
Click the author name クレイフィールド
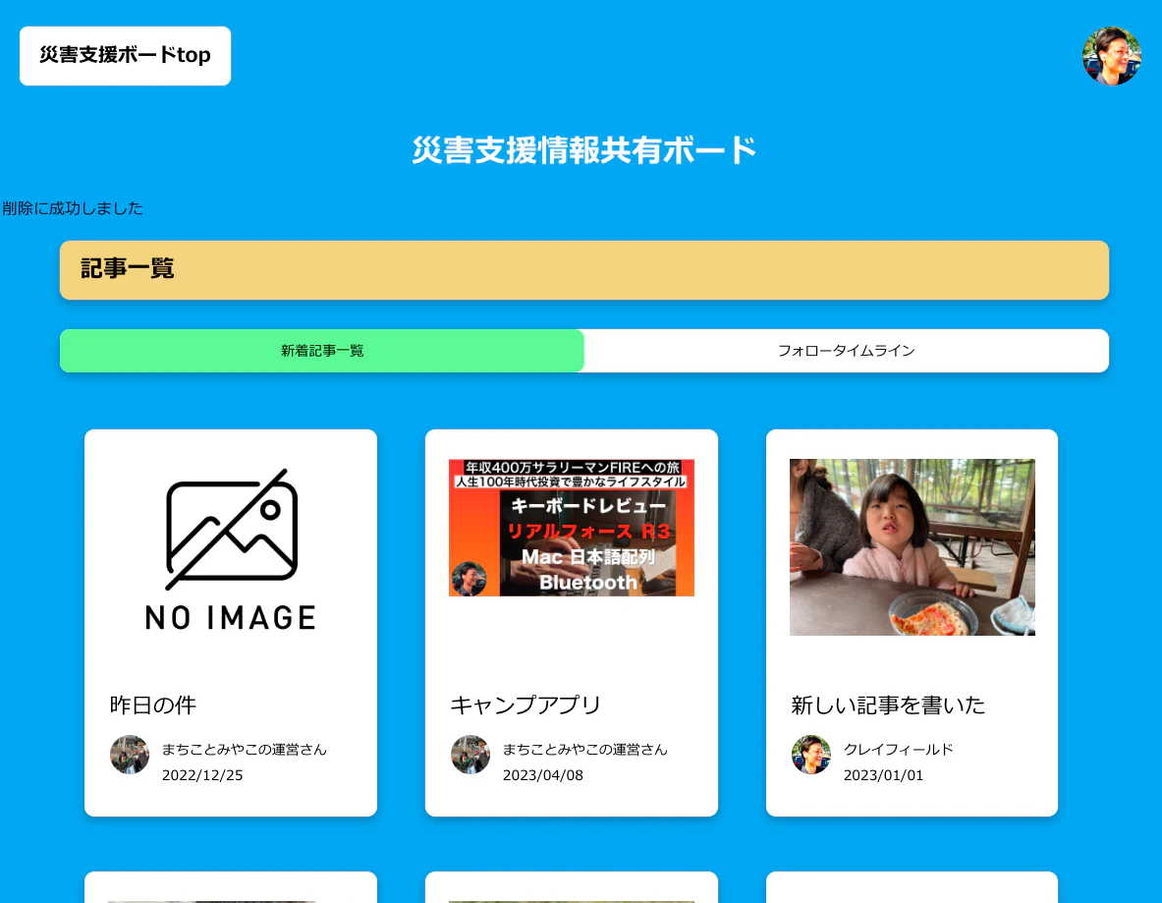click(x=898, y=750)
